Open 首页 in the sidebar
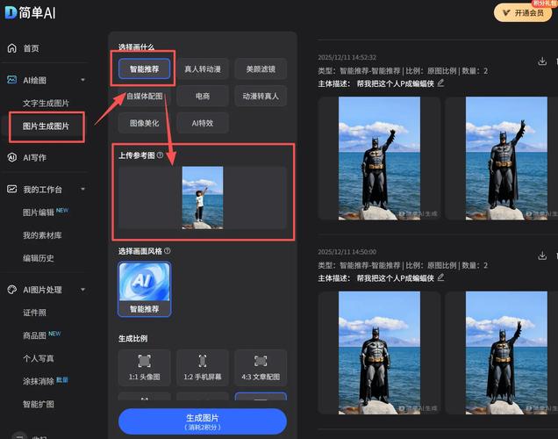 pyautogui.click(x=31, y=48)
